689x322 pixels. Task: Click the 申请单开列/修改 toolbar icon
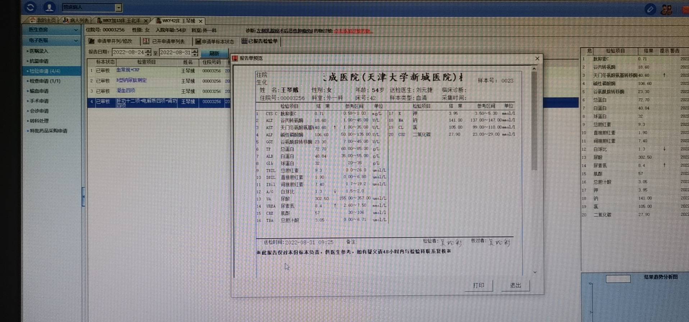pos(92,41)
